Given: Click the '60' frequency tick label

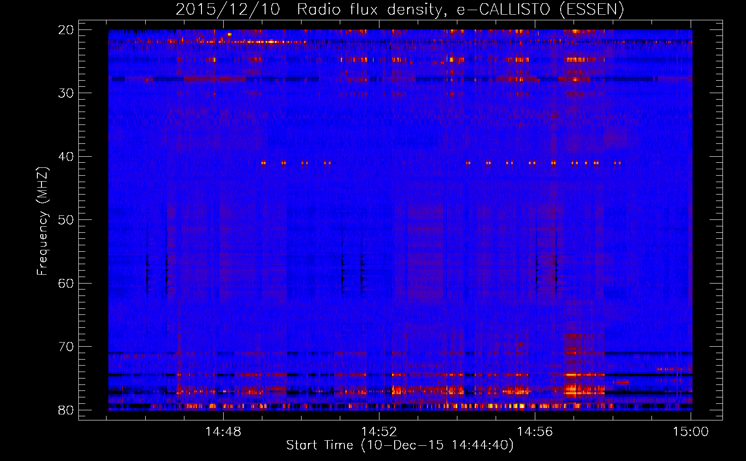Looking at the screenshot, I should pos(66,283).
